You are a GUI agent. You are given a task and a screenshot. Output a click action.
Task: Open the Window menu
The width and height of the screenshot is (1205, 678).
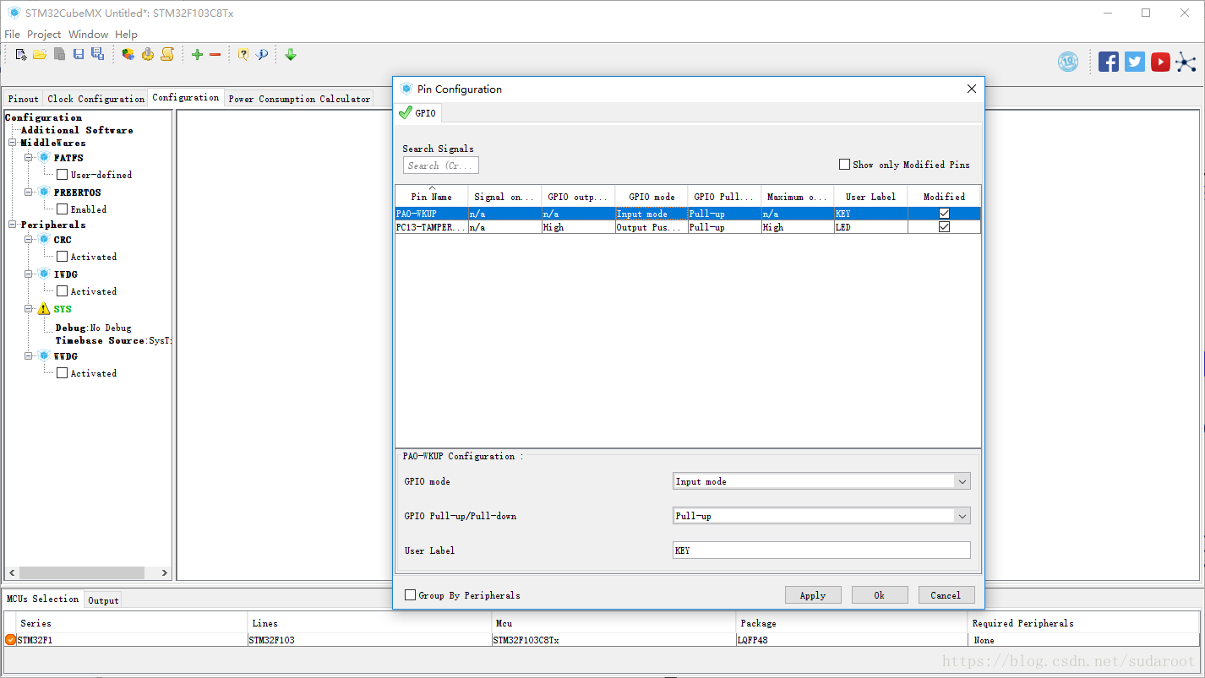pos(88,34)
